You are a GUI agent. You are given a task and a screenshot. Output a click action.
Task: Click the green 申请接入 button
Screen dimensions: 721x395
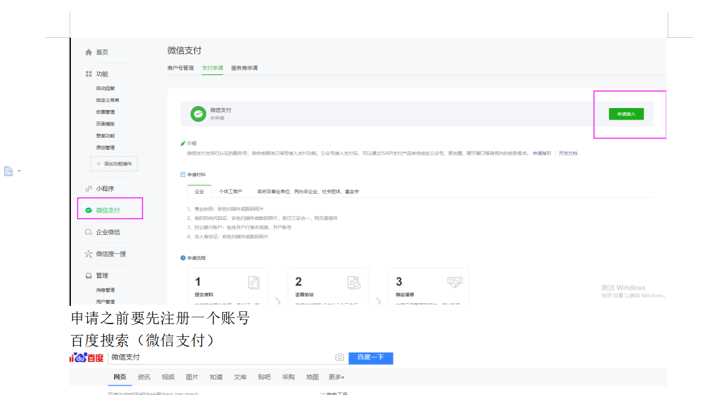tap(626, 114)
